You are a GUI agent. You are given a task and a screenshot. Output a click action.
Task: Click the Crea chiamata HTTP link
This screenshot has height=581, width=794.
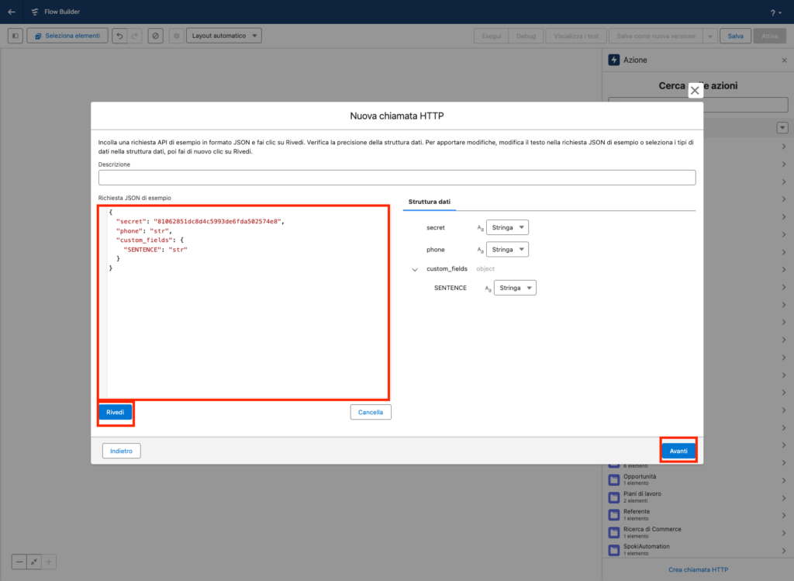tap(698, 570)
